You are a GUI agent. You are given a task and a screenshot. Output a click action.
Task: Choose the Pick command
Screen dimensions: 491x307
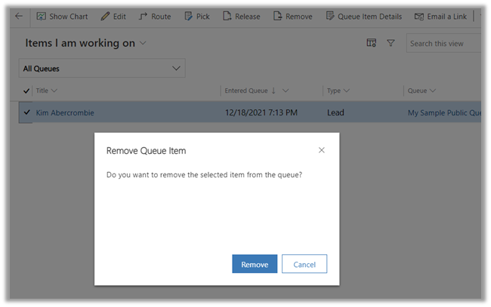coord(197,16)
